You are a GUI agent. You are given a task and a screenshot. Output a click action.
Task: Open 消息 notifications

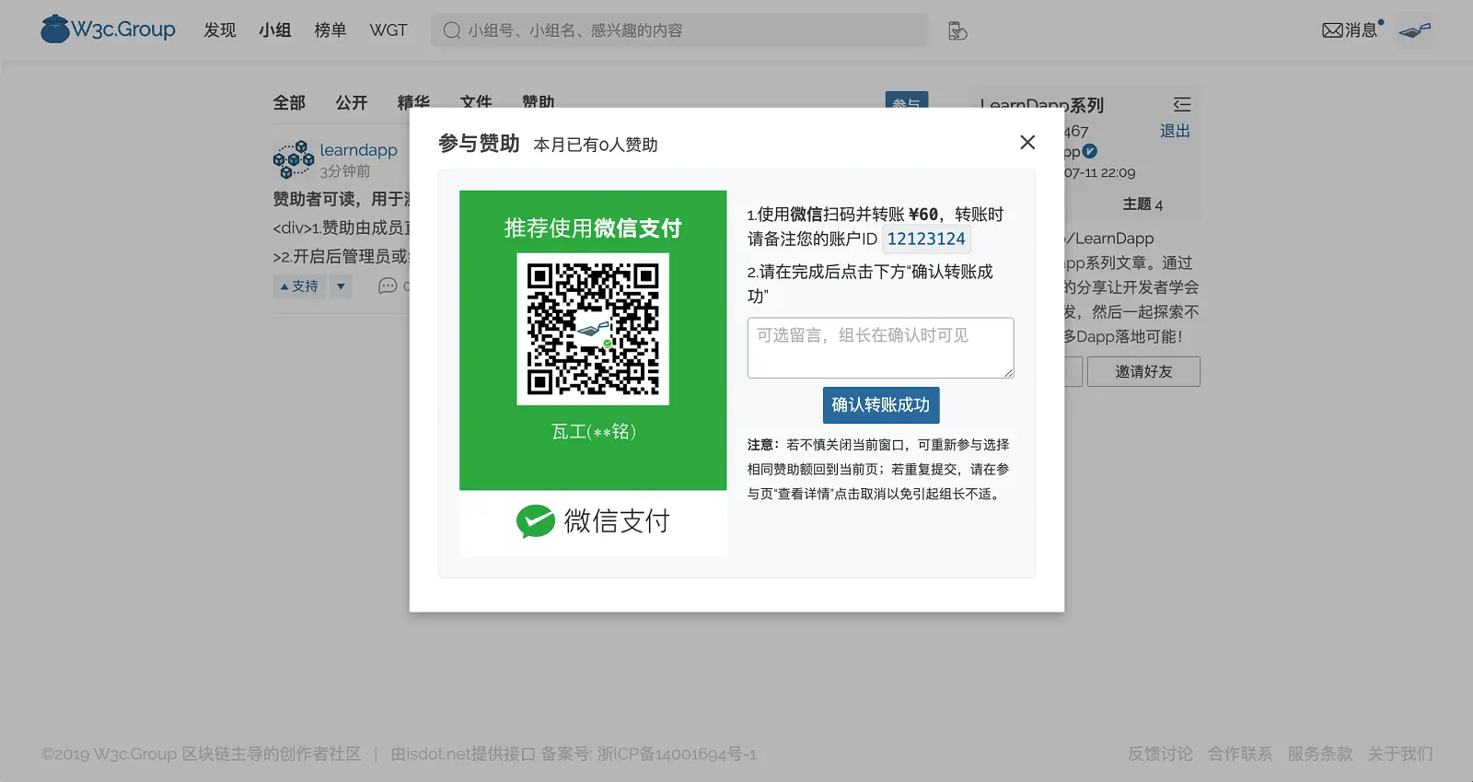coord(1351,30)
